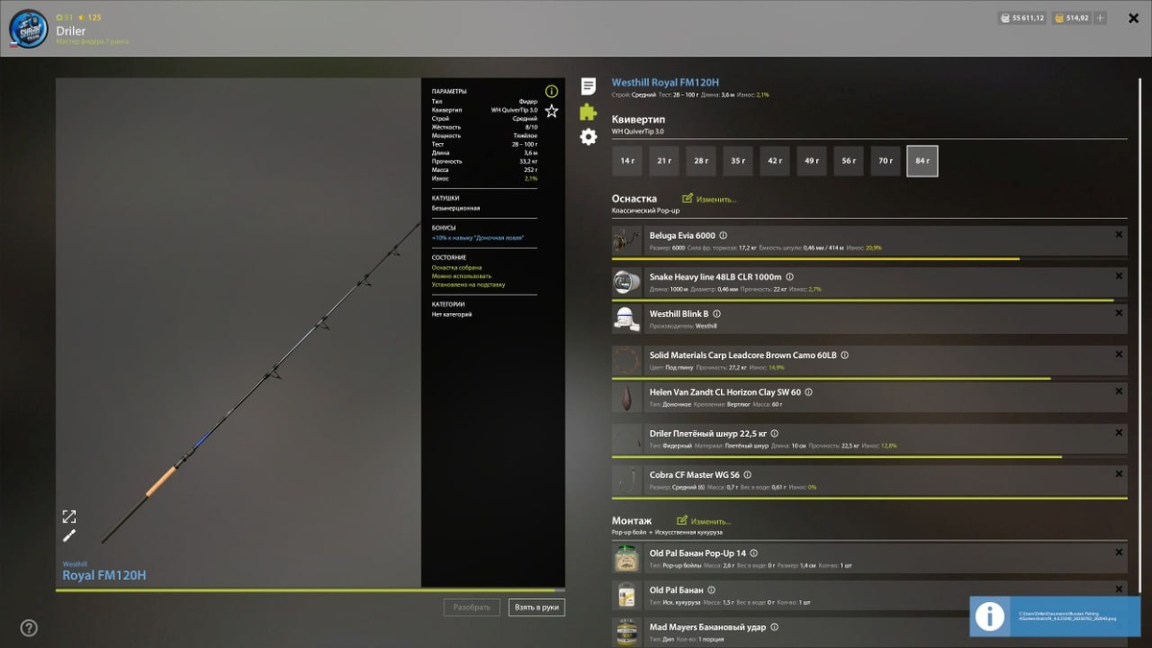The width and height of the screenshot is (1152, 648).
Task: Select the 21 г quivertip
Action: point(664,161)
